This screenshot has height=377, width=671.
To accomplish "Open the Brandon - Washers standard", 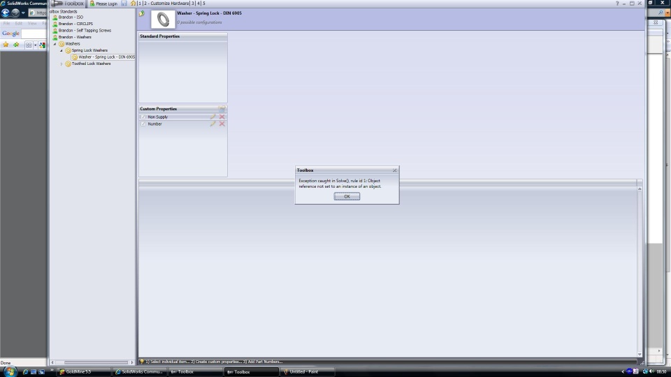I will 75,37.
